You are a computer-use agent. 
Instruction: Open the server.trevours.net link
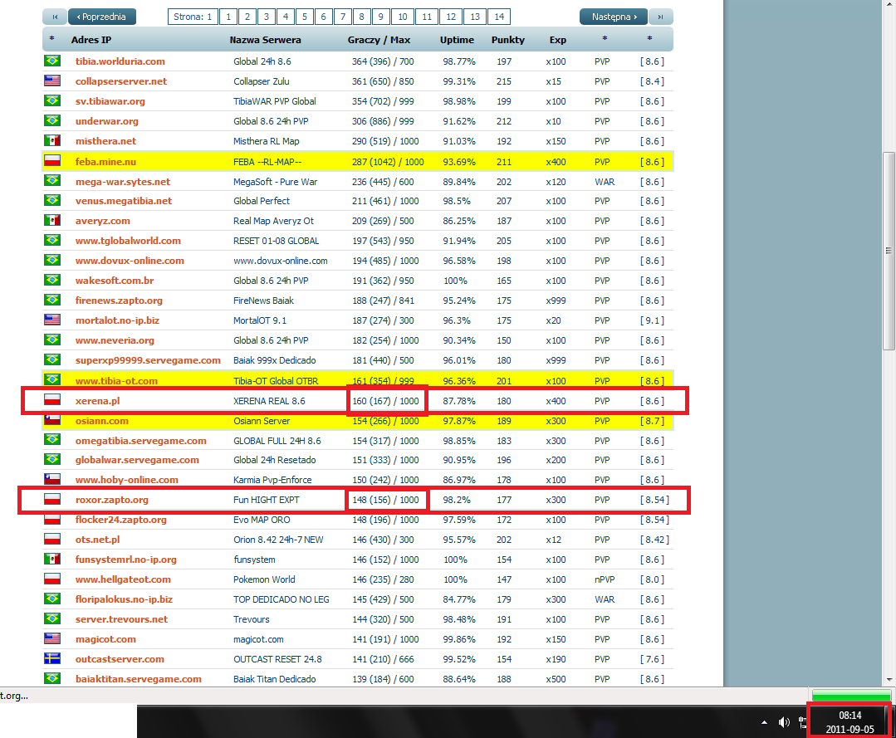pos(122,619)
